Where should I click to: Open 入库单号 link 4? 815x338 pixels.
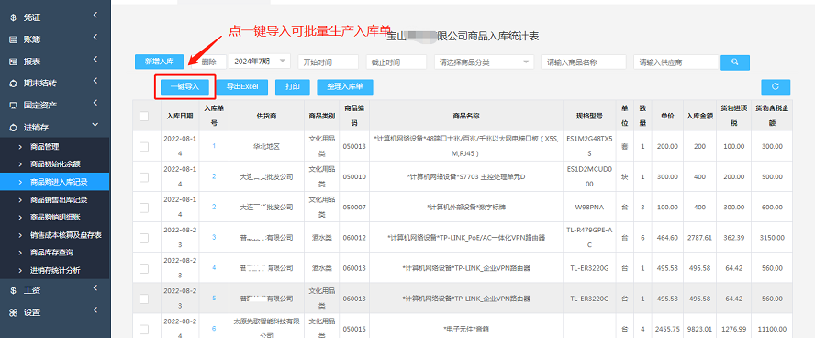pyautogui.click(x=214, y=267)
